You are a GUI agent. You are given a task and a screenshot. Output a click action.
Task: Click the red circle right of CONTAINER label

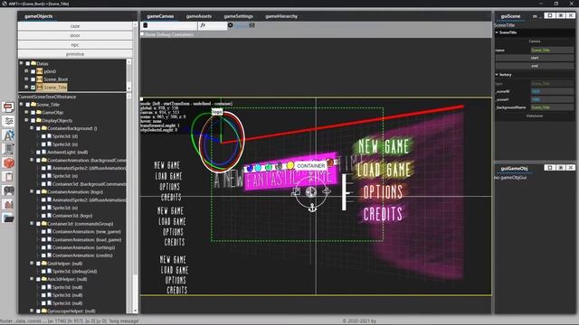click(x=330, y=162)
